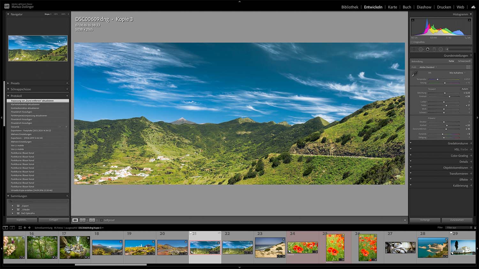Select the Radial Filter tool
Viewport: 479px width, 269px height.
[x=441, y=49]
